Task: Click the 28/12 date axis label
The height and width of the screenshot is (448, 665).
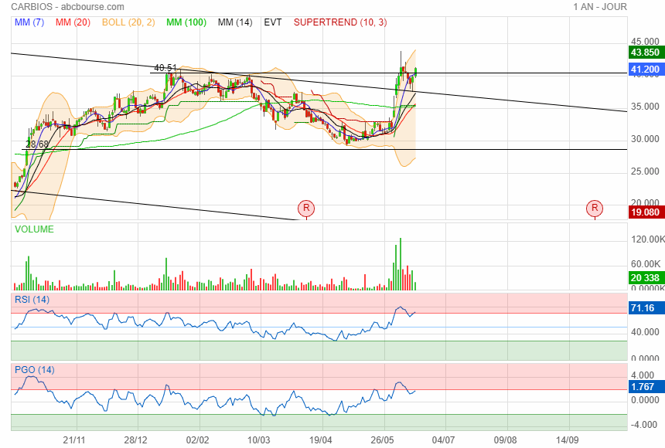Action: (x=136, y=440)
